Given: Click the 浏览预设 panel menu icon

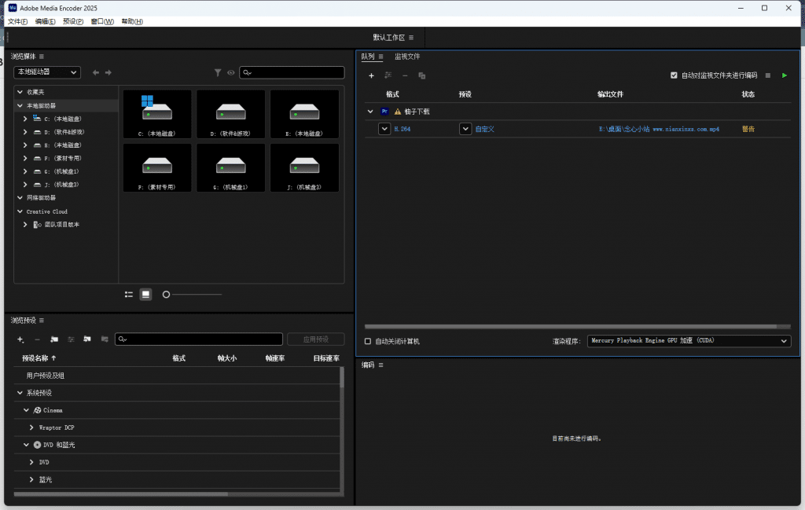Looking at the screenshot, I should click(42, 320).
